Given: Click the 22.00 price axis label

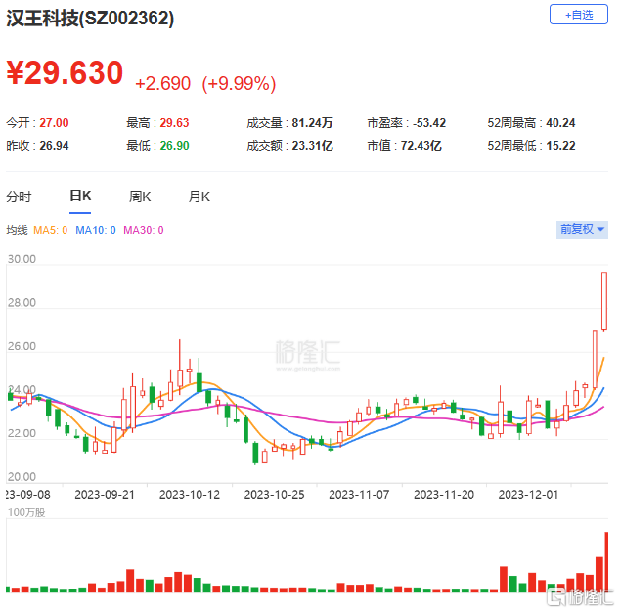Looking at the screenshot, I should (x=22, y=433).
